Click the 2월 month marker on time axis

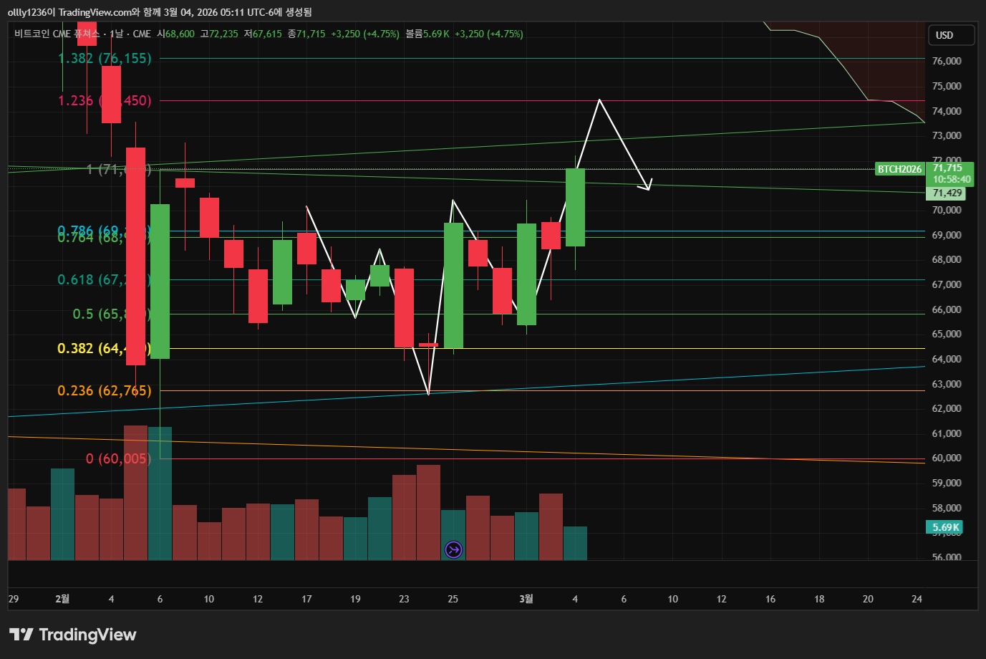(62, 599)
